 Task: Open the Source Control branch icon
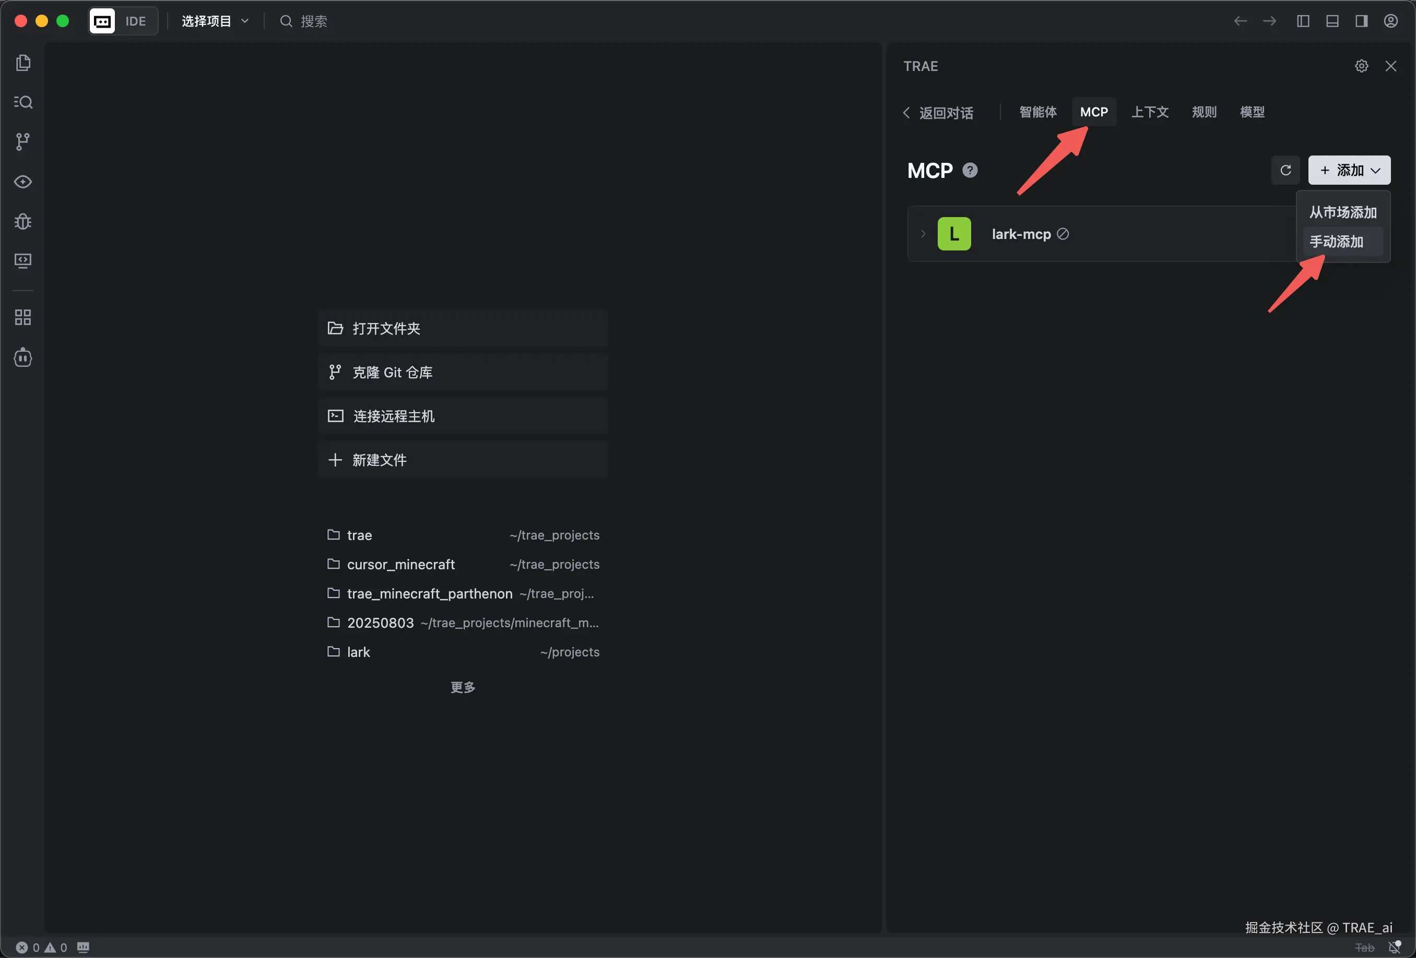click(x=23, y=142)
